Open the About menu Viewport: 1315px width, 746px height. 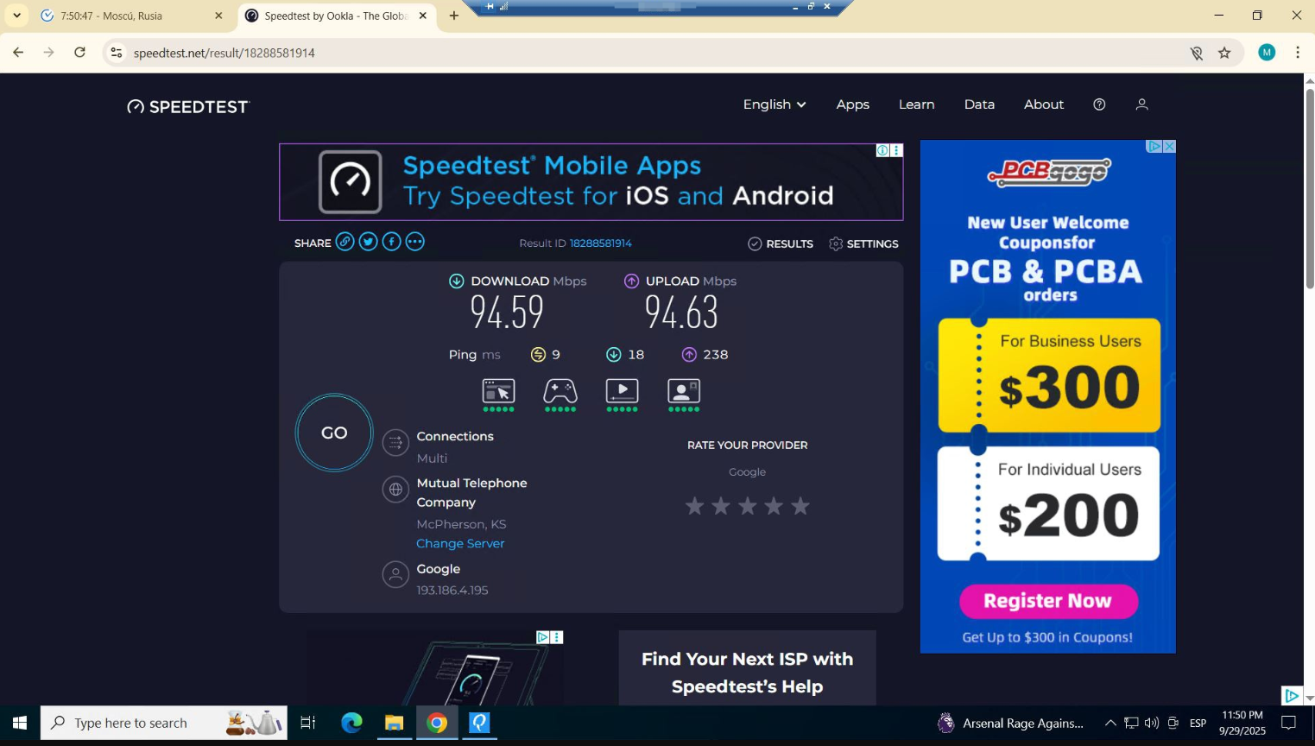[x=1044, y=104]
